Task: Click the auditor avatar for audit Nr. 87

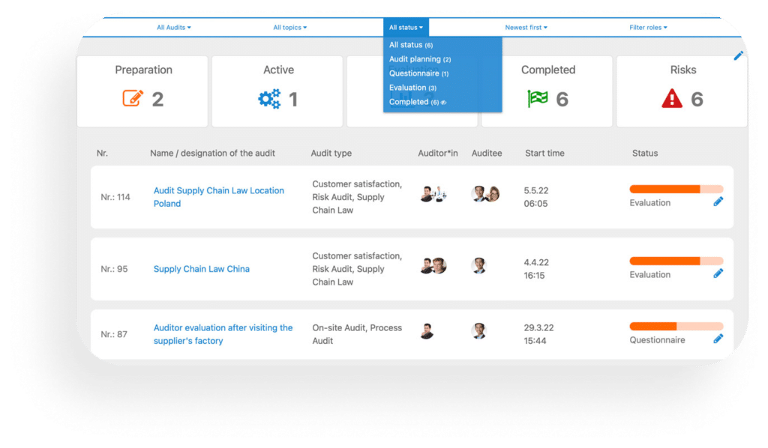Action: (x=427, y=331)
